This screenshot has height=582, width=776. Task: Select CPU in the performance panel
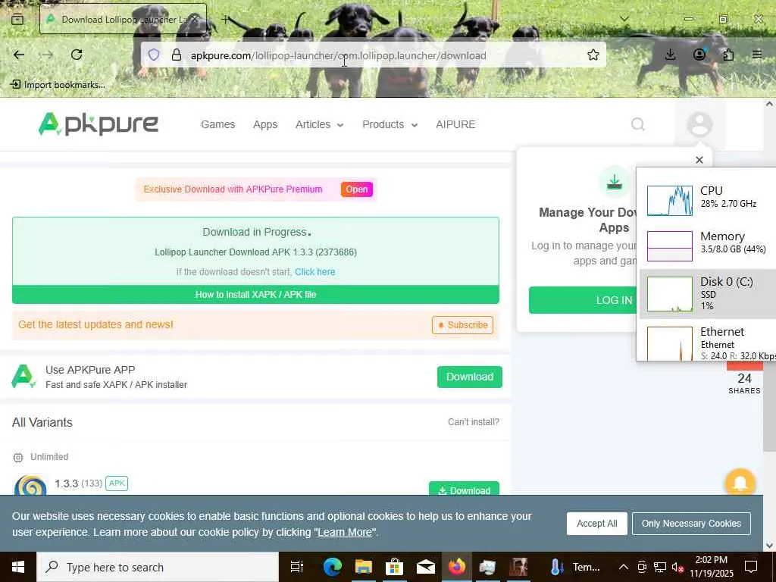709,199
